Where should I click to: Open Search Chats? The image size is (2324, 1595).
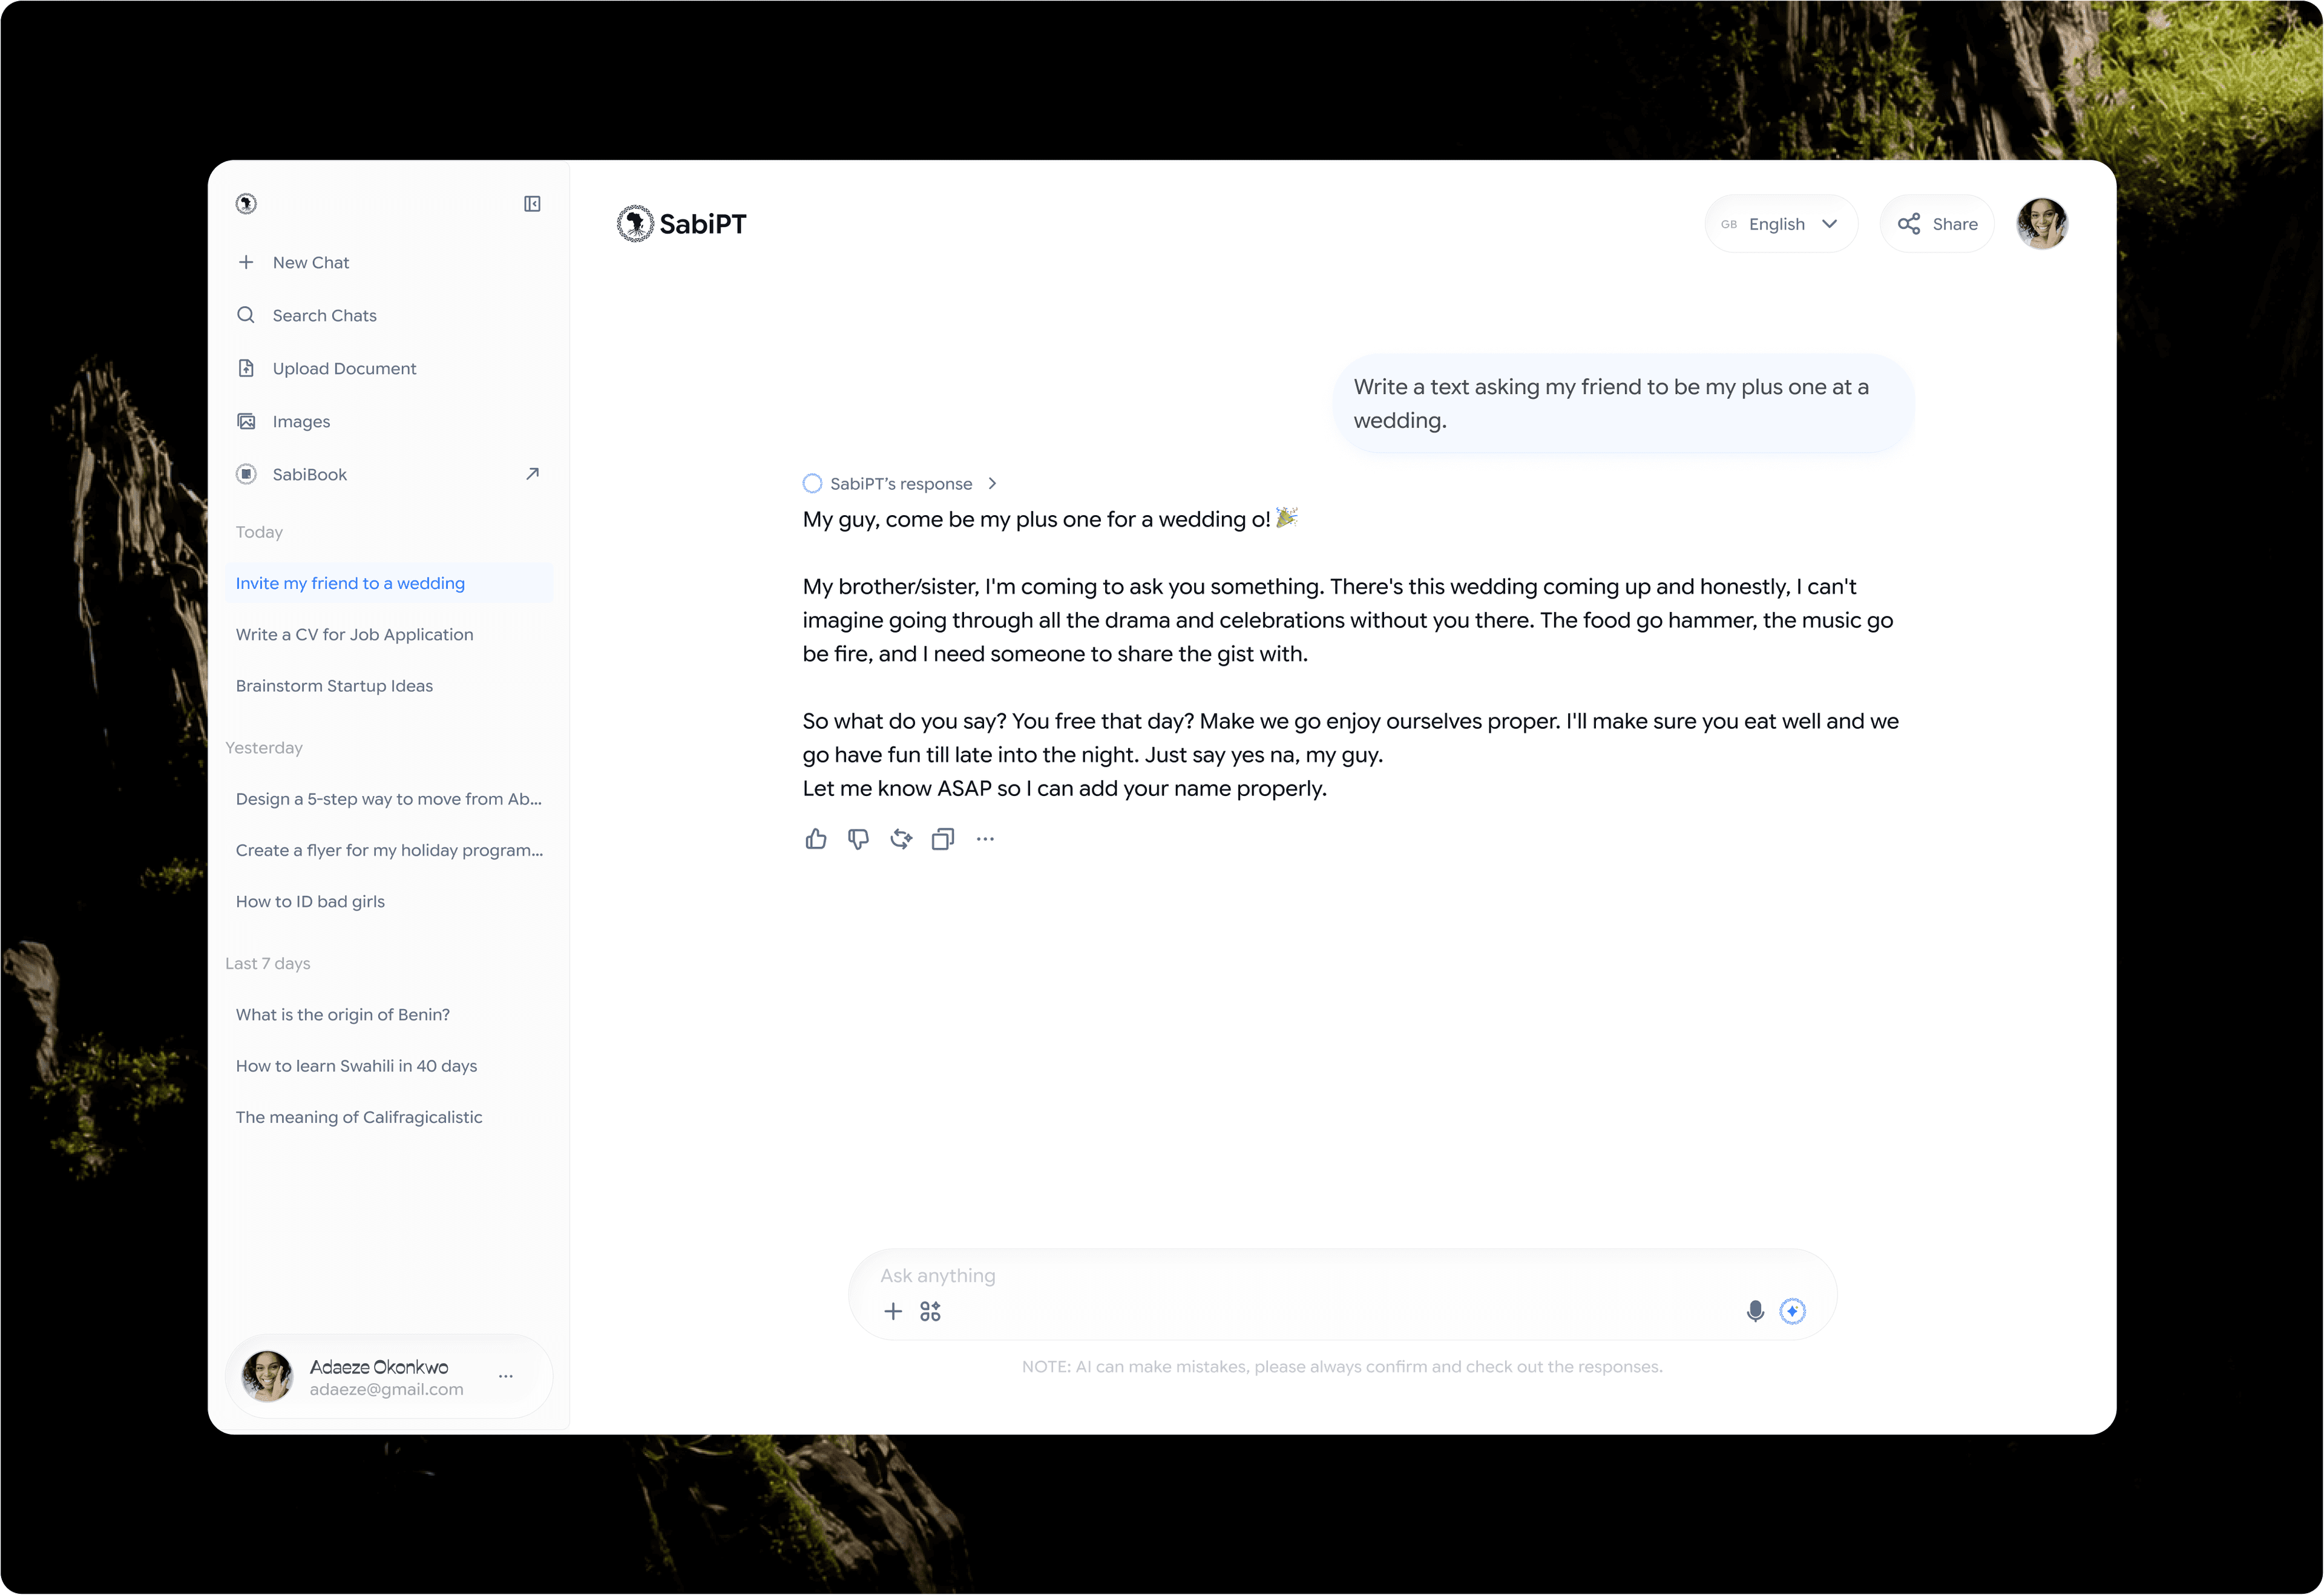pos(389,315)
